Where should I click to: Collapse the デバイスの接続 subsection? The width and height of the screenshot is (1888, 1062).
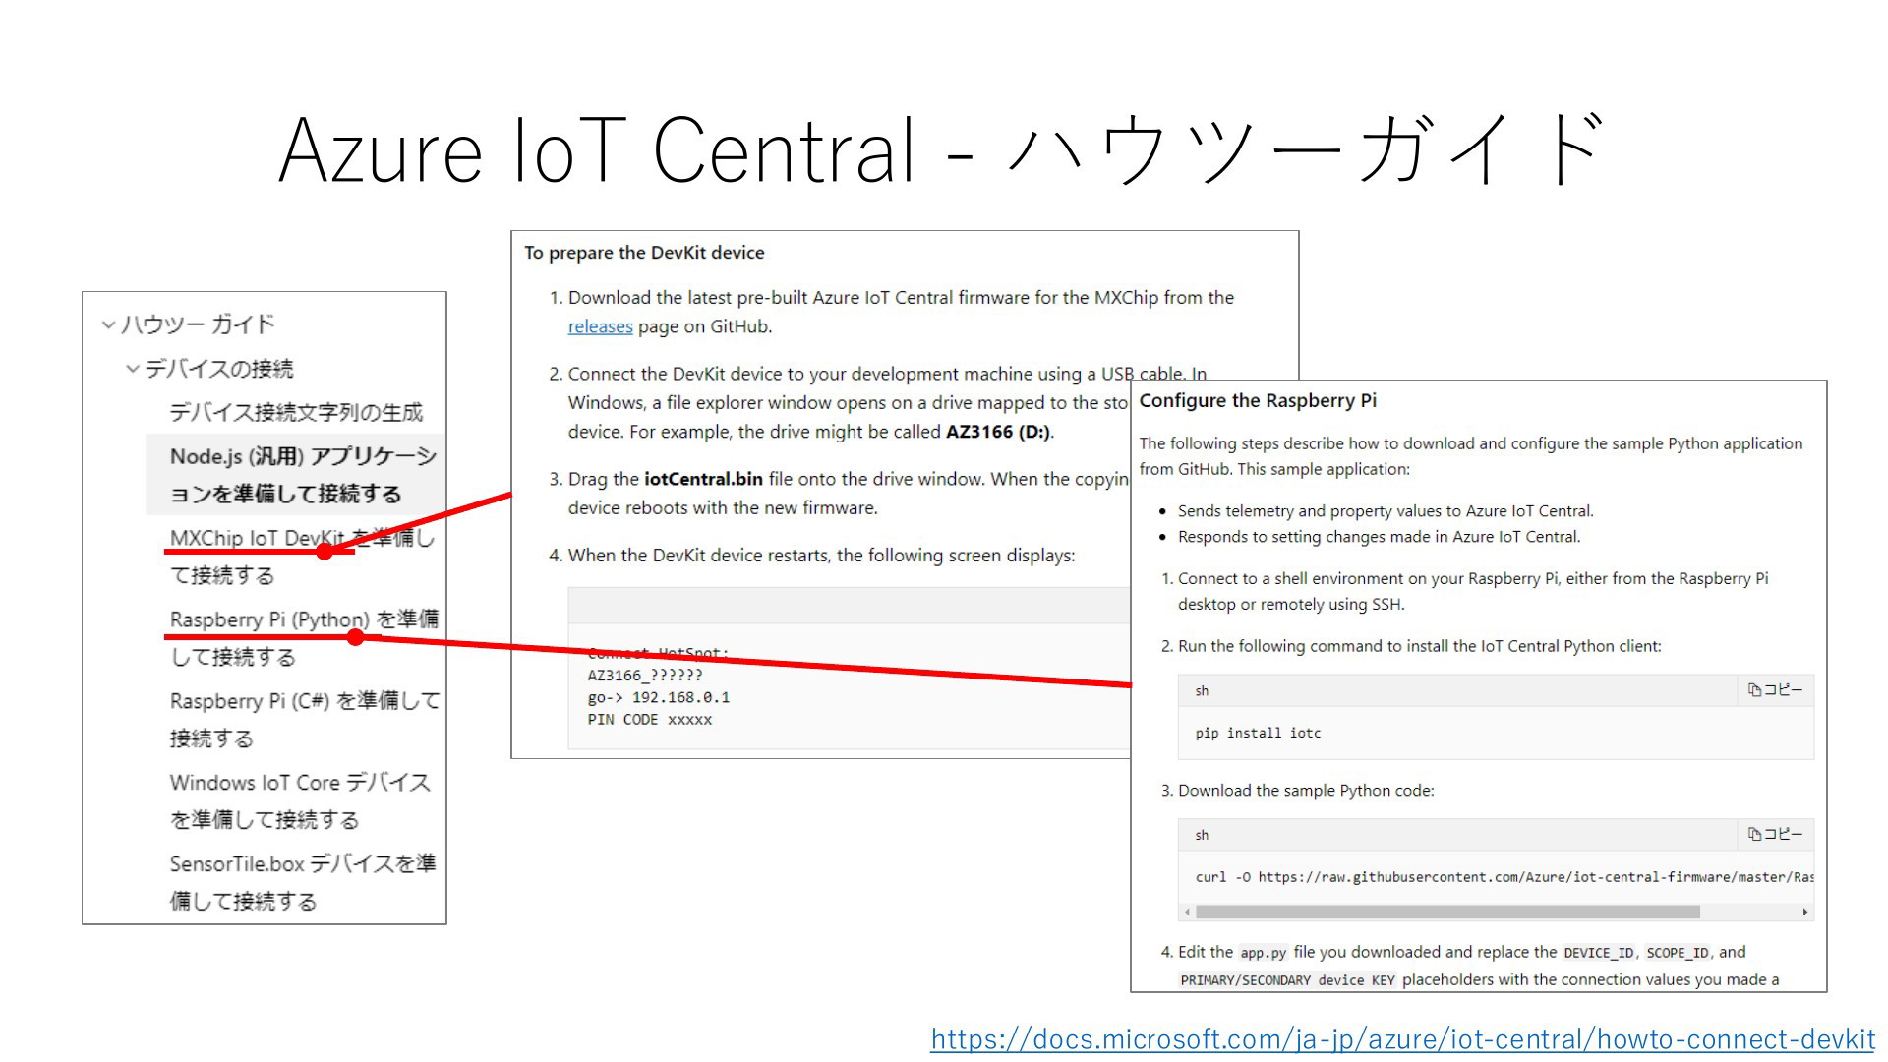(x=133, y=369)
